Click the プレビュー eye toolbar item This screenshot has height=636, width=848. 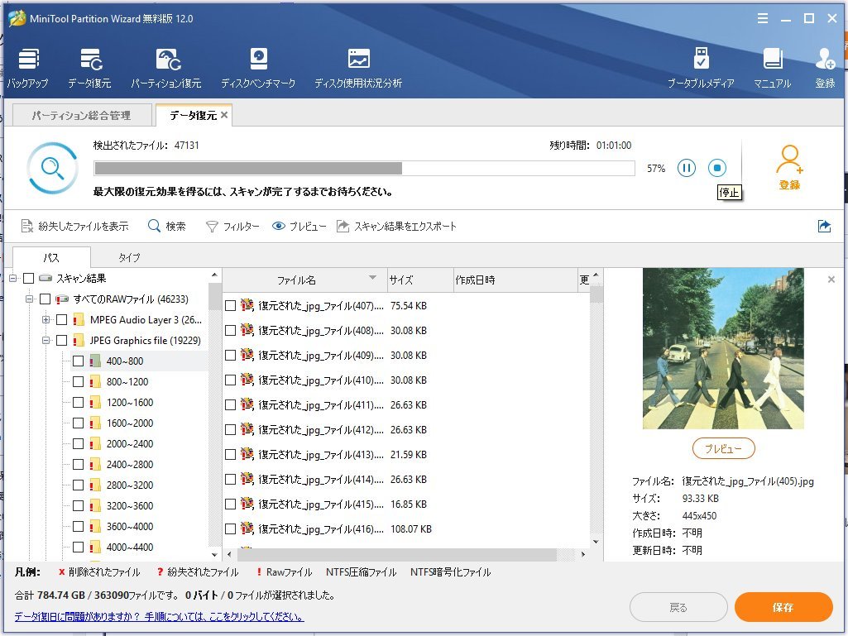[x=299, y=226]
